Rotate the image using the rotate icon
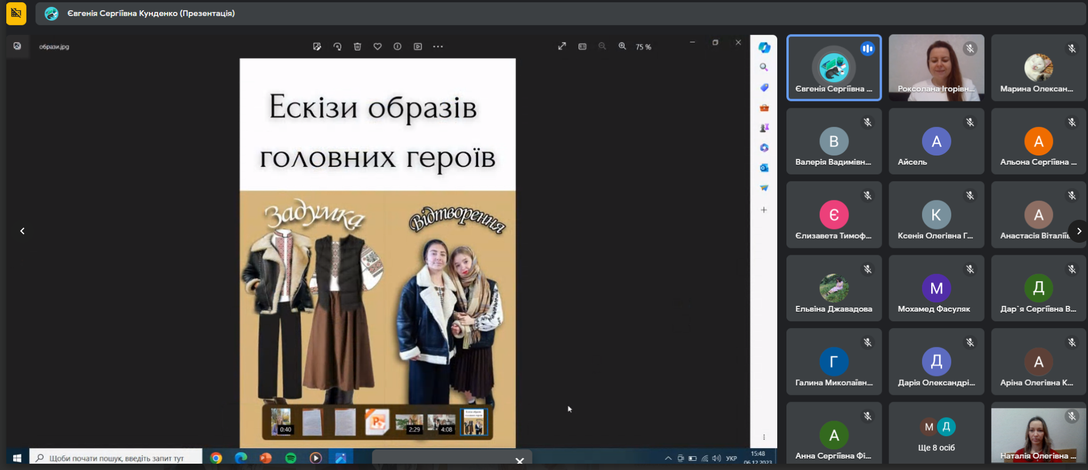This screenshot has height=470, width=1088. click(x=337, y=46)
